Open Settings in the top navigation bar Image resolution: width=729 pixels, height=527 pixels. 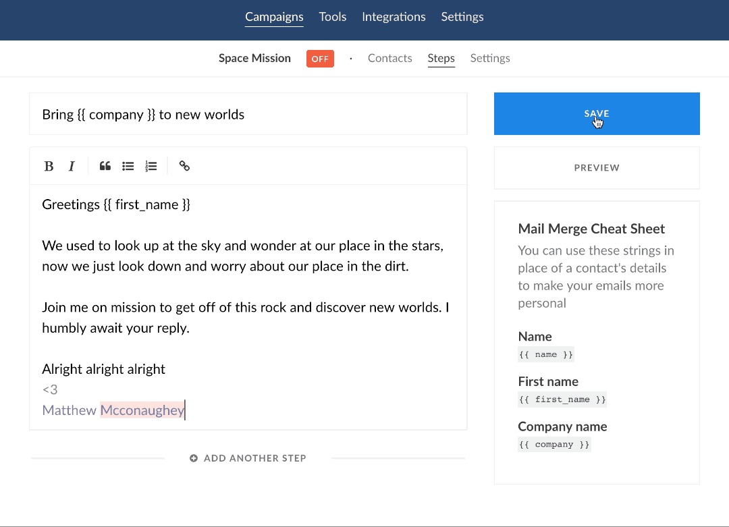[x=462, y=17]
